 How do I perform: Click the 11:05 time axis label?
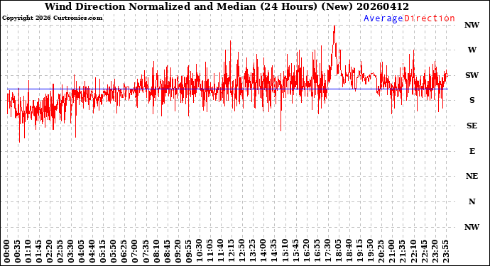[x=209, y=251]
